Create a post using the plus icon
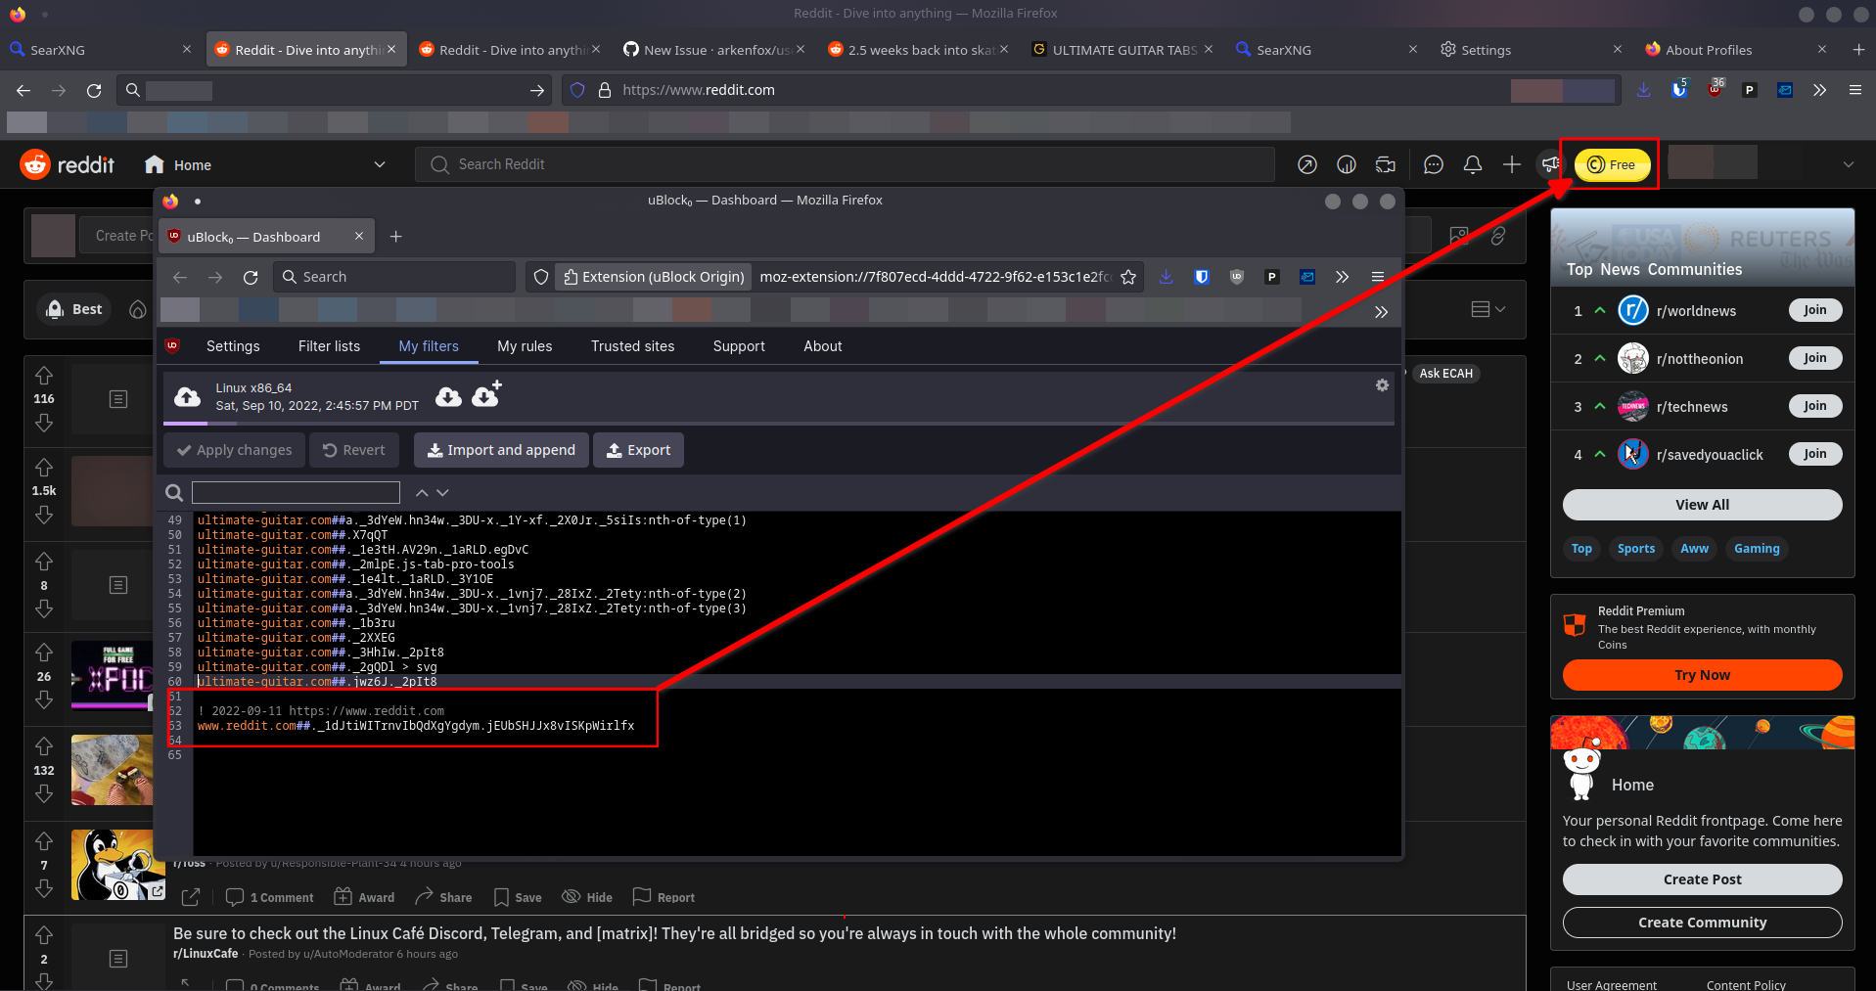 tap(1511, 164)
